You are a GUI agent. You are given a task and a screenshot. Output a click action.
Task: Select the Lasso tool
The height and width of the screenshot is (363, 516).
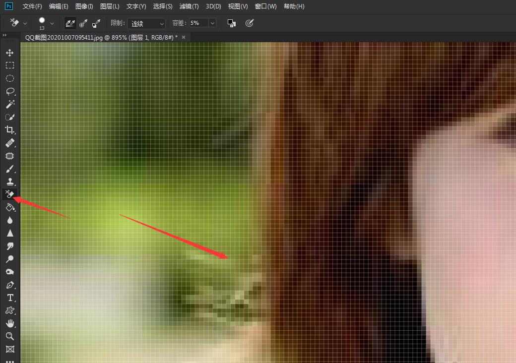10,91
